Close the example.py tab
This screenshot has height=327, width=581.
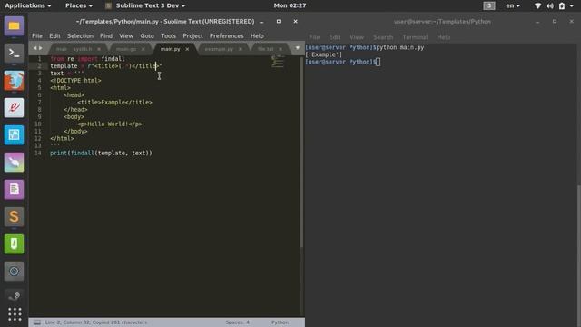pos(241,49)
